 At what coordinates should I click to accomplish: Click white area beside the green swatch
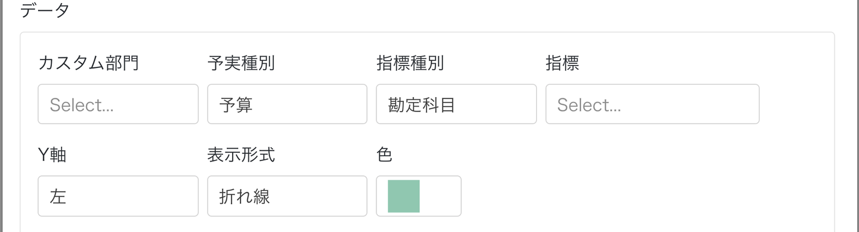pos(440,196)
